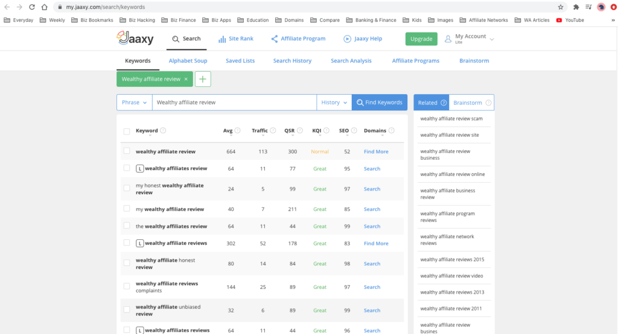Check the box for wealthy affiliate review row
The width and height of the screenshot is (618, 334).
click(x=127, y=151)
